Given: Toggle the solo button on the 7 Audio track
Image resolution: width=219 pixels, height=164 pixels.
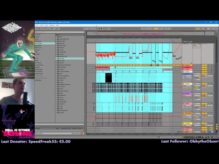Looking at the screenshot, I should click(209, 84).
